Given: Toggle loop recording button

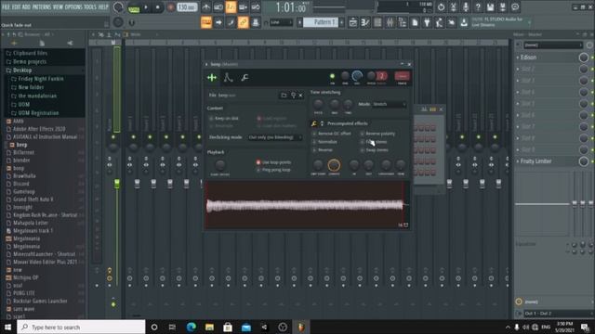Looking at the screenshot, I should (256, 7).
